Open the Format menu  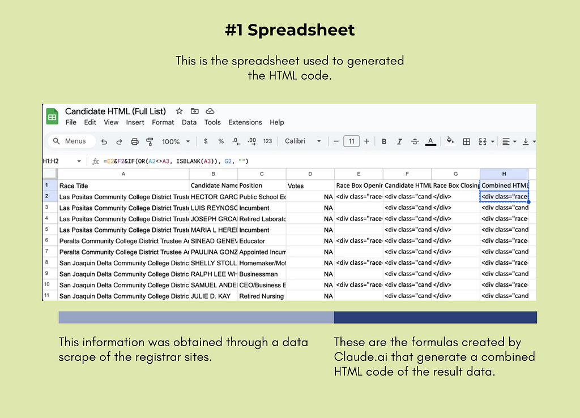(163, 122)
